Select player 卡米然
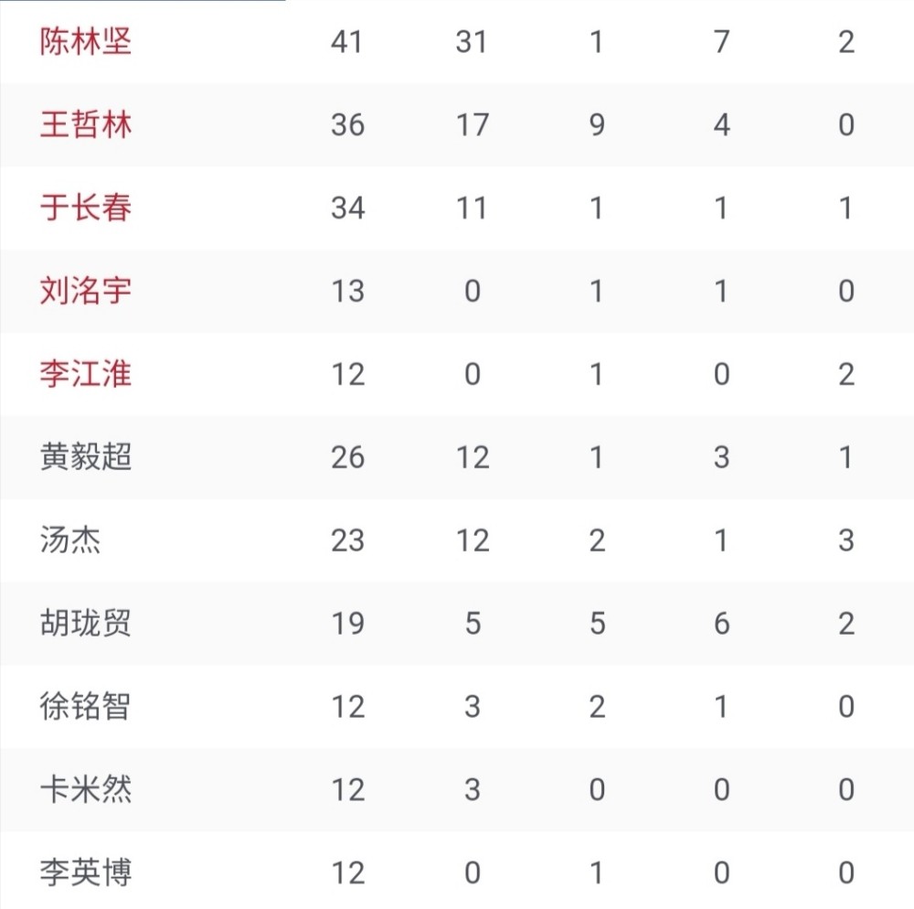The image size is (914, 909). [x=86, y=789]
